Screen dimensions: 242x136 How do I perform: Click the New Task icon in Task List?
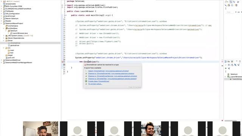click(226, 2)
